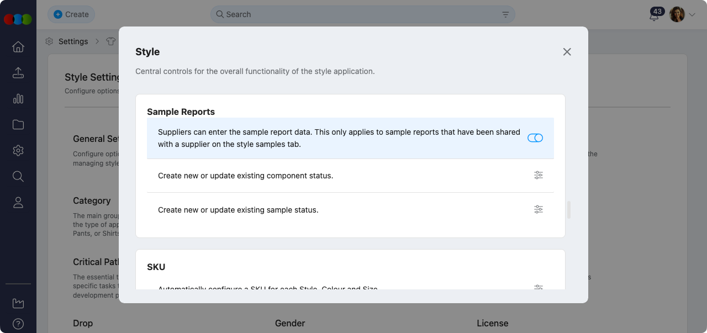
Task: Open the help question mark icon
Action: pos(18,324)
